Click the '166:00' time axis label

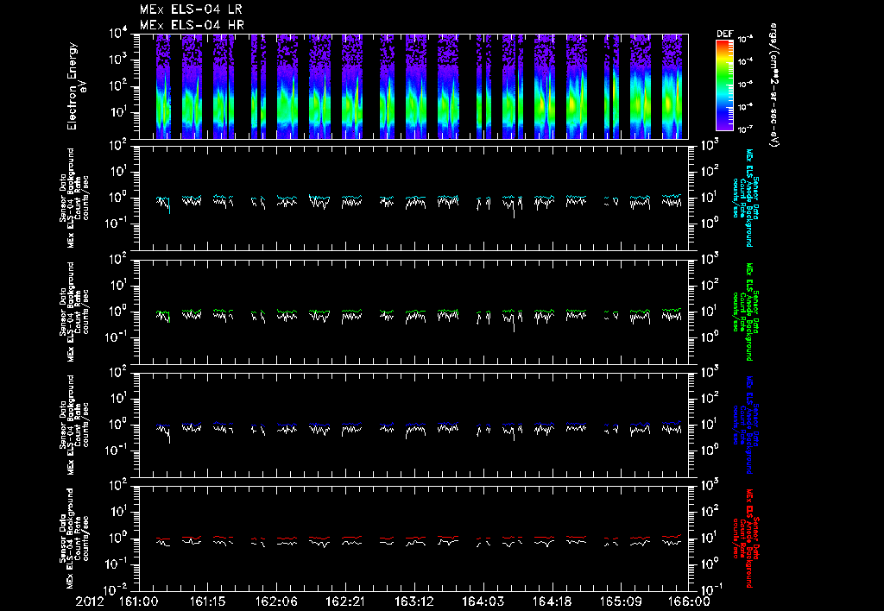click(x=690, y=602)
